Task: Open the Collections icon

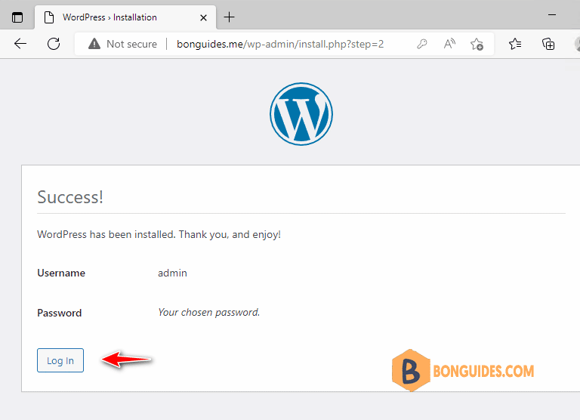Action: (548, 44)
